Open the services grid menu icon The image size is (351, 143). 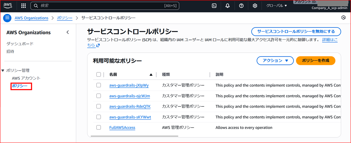coord(24,6)
